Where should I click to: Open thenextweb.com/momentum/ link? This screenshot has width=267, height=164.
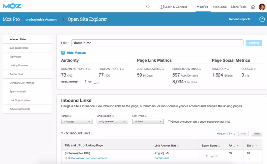(89, 158)
